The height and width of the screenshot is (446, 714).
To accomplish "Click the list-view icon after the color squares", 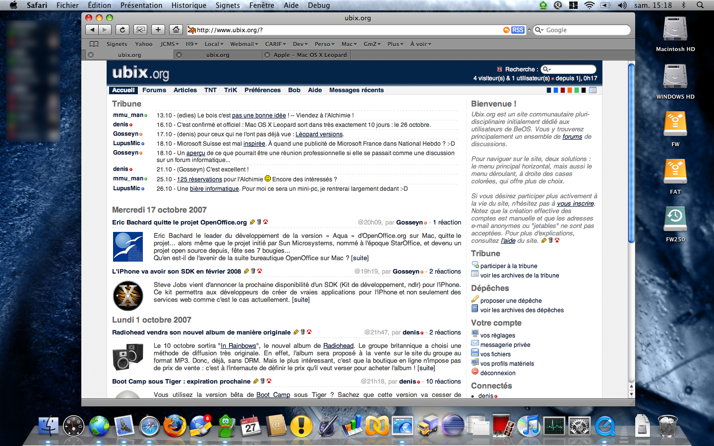I will click(x=593, y=90).
